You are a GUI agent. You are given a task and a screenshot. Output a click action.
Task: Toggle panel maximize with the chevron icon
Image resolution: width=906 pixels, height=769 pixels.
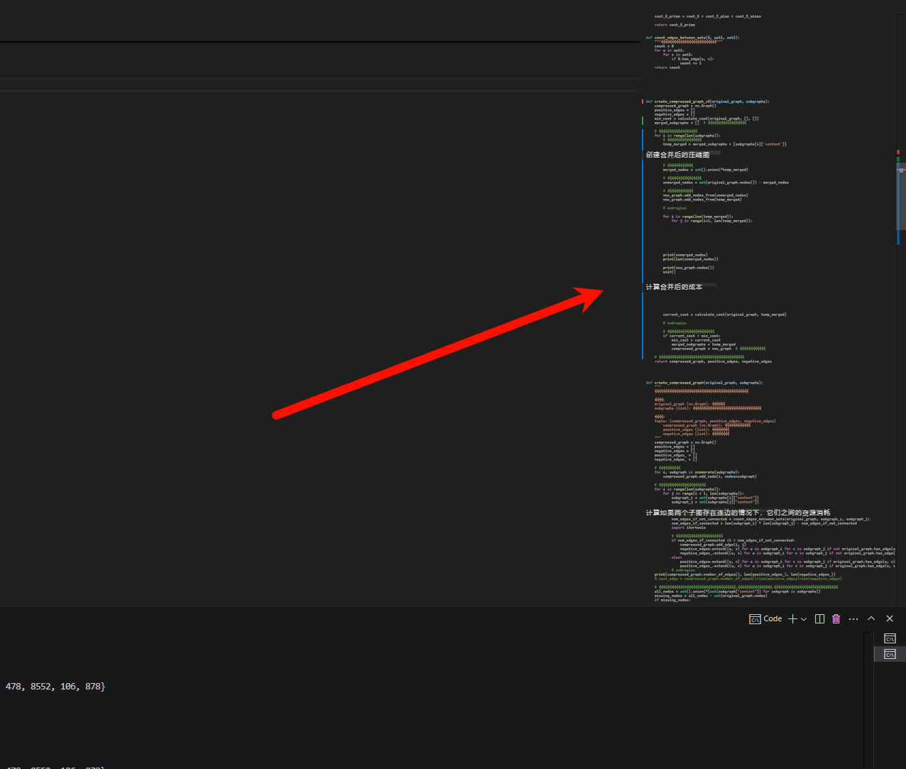pos(870,618)
